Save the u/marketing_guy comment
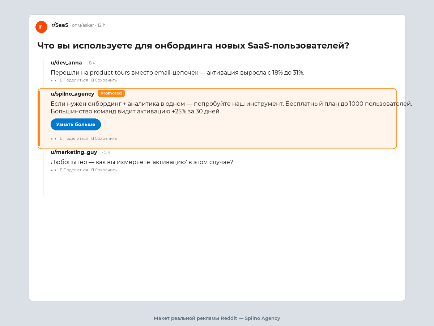Image resolution: width=434 pixels, height=326 pixels. click(x=104, y=170)
